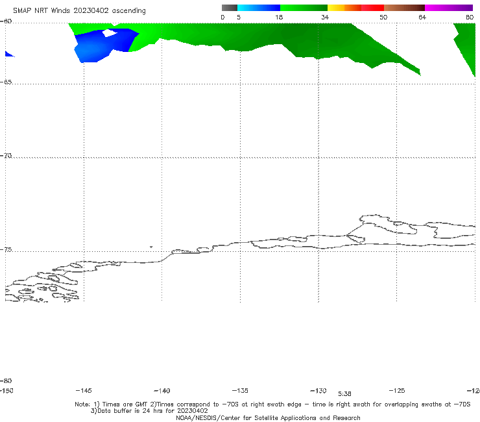Screen dimensions: 480x422
Task: Click the longitude label '-135'
Action: [240, 391]
